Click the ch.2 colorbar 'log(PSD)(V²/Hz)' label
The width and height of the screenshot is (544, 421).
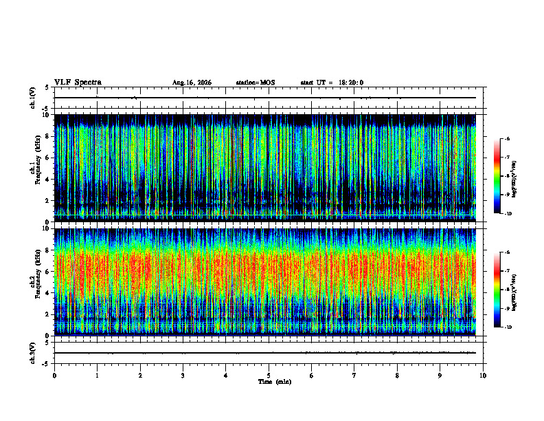(514, 292)
